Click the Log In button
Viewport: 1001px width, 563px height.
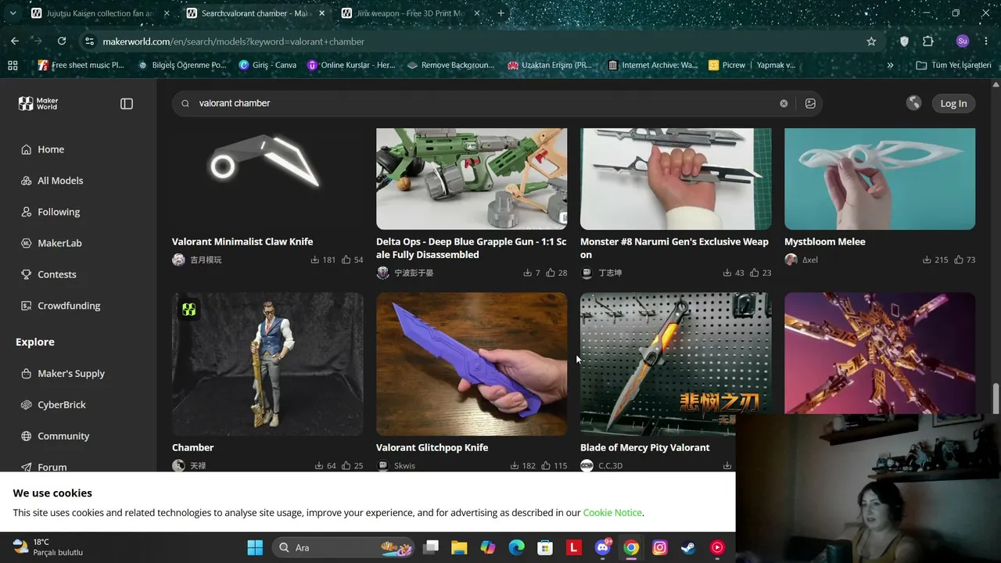pos(953,103)
